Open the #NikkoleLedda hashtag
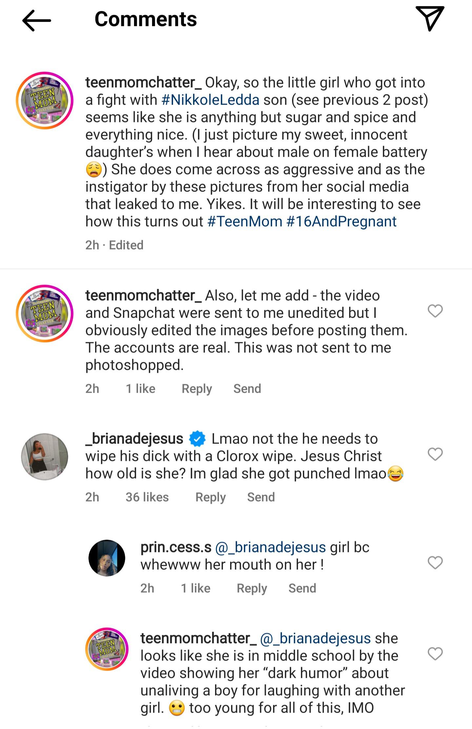This screenshot has width=472, height=729. click(210, 100)
